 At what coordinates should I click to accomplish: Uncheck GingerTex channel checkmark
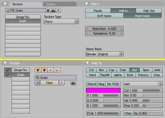click(x=8, y=70)
